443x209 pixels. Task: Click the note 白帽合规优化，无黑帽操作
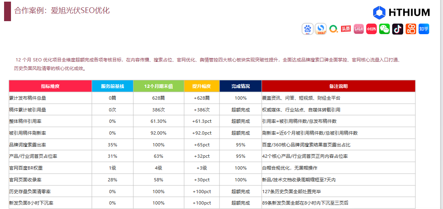pos(290,168)
